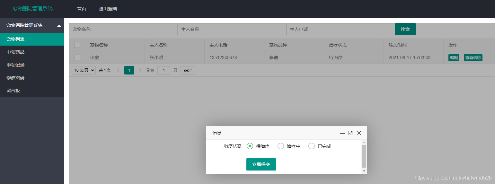Viewport: 495px width, 184px height.
Task: Click the 13512345678 phone cell
Action: [x=234, y=57]
